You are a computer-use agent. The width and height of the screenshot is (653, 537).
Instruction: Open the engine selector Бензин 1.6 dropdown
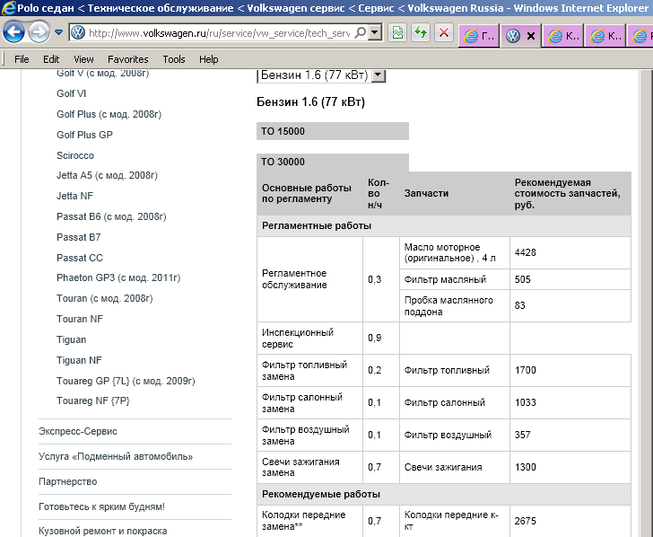pos(378,75)
